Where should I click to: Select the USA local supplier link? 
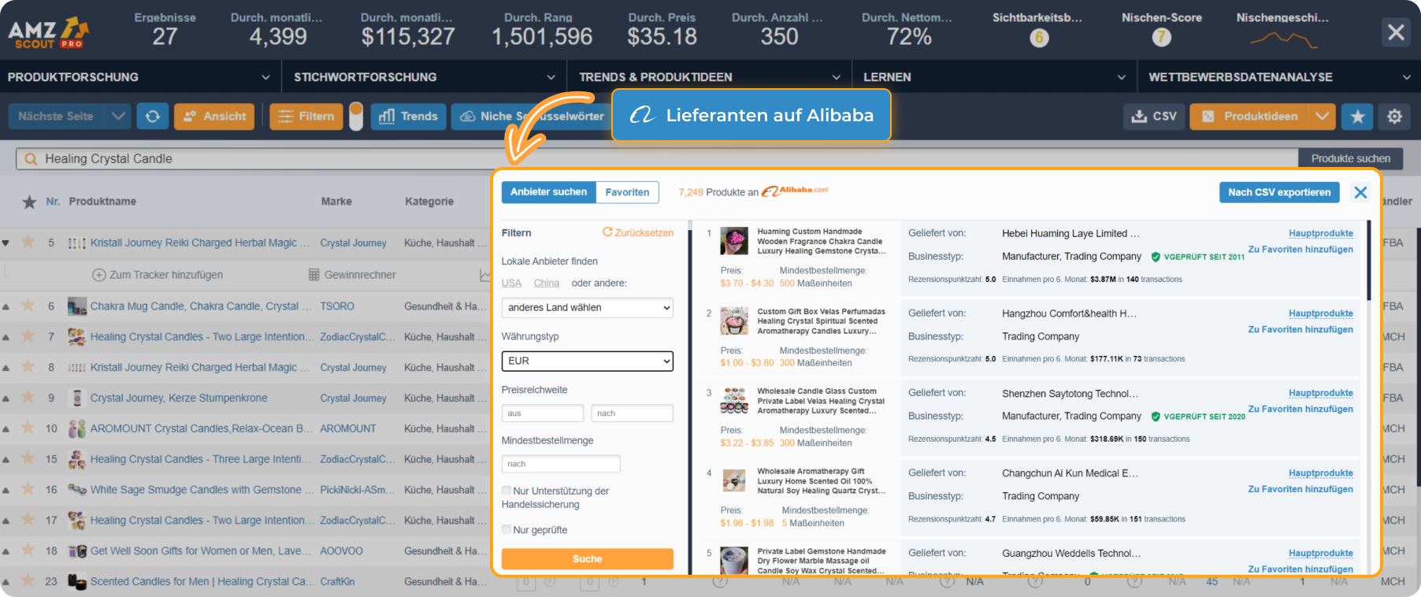click(511, 283)
